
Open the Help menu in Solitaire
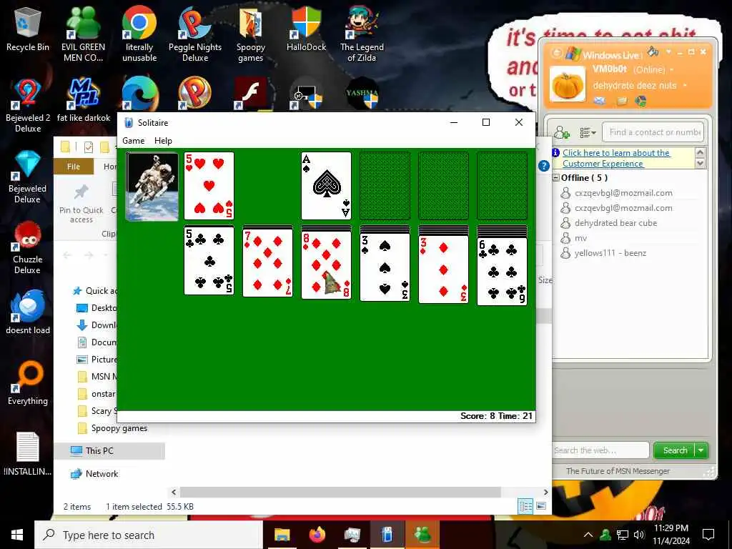tap(163, 141)
